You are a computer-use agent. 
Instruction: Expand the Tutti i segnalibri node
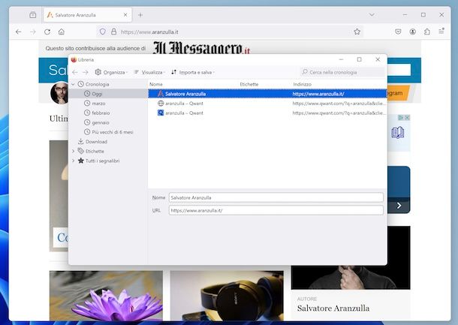pyautogui.click(x=73, y=161)
